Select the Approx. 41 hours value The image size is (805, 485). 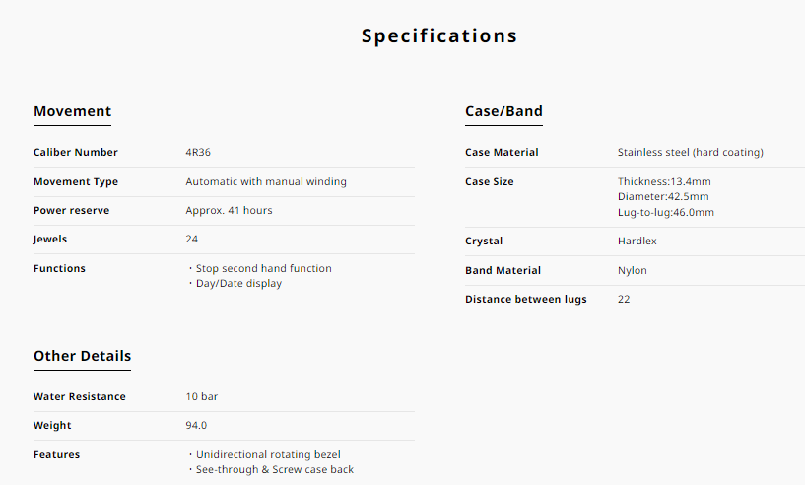tap(229, 211)
